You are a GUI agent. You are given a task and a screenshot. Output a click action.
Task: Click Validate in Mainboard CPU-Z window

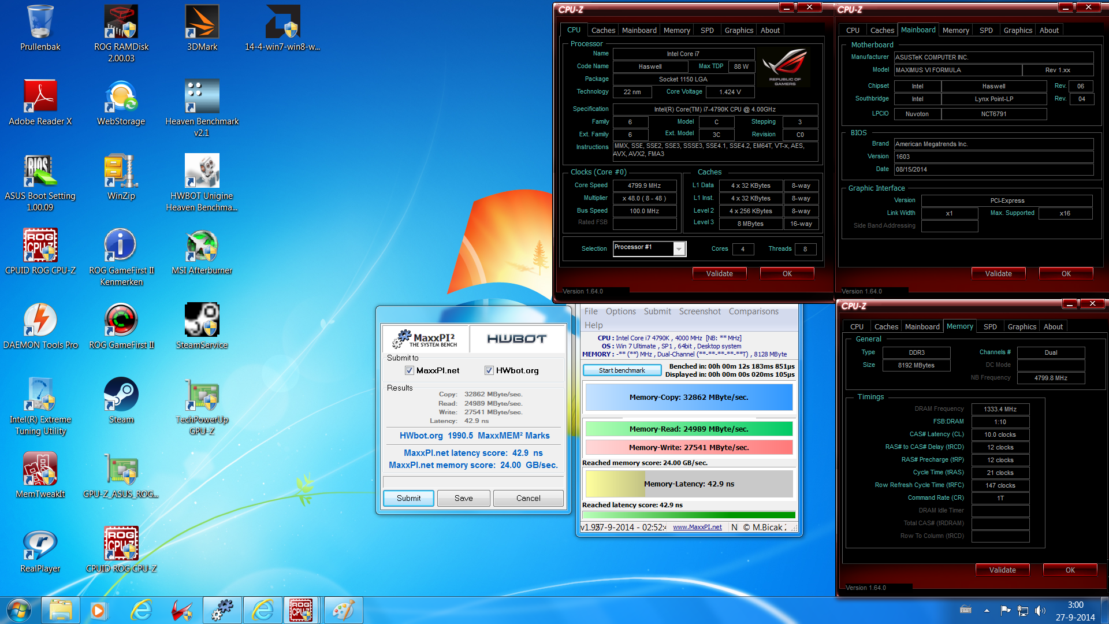[998, 274]
